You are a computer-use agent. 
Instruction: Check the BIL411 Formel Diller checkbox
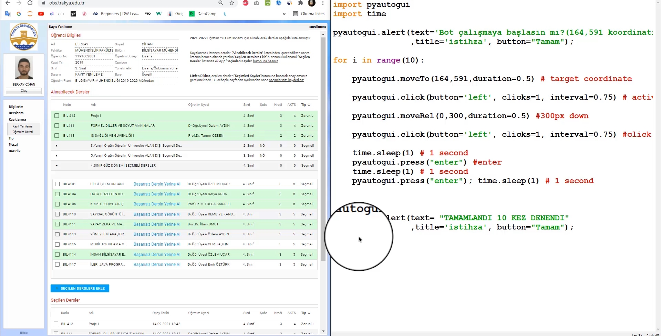pyautogui.click(x=57, y=126)
